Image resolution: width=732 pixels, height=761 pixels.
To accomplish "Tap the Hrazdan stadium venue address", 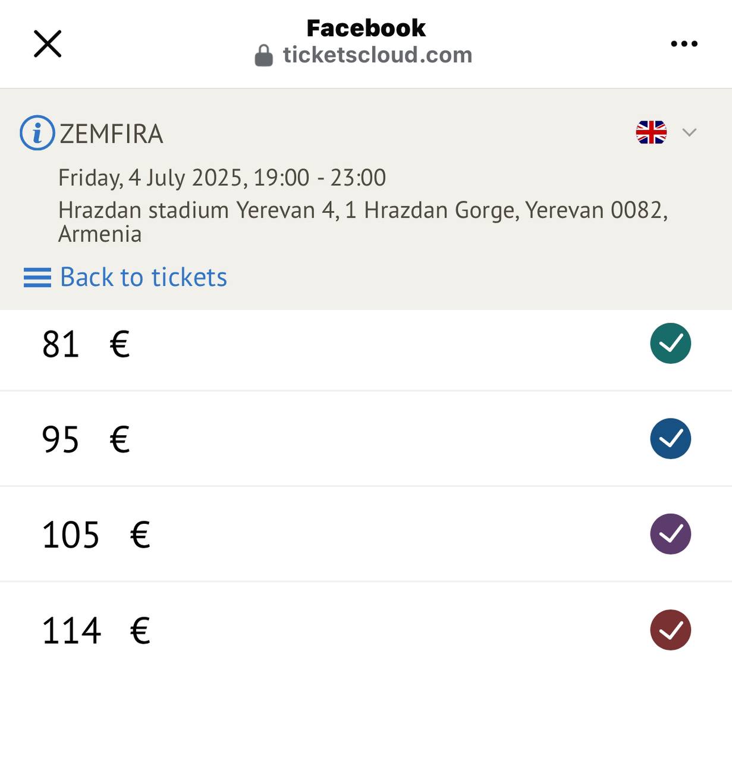I will point(362,221).
